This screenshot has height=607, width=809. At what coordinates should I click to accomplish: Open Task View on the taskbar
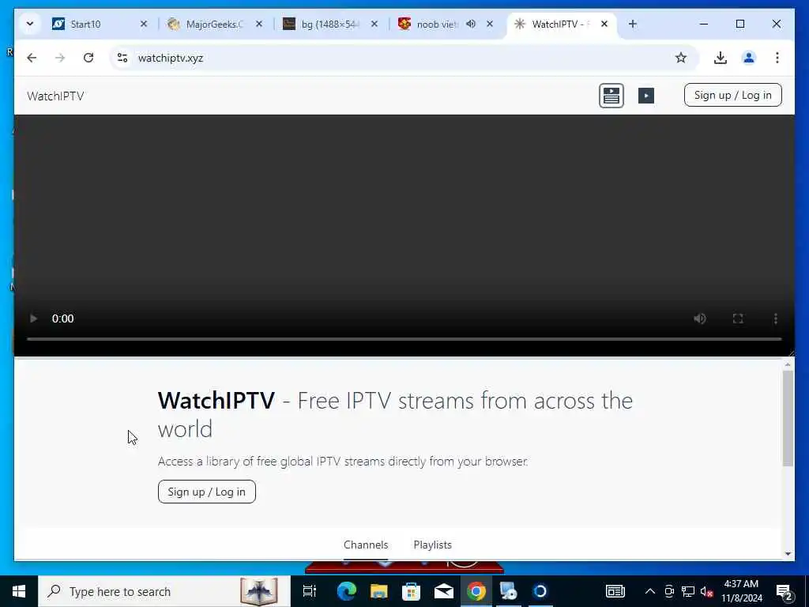click(310, 591)
